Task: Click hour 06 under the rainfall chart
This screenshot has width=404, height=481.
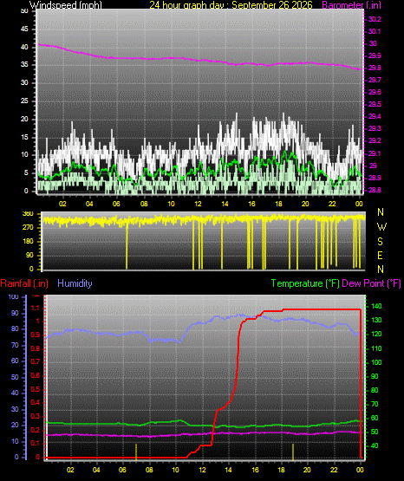Action: tap(122, 470)
